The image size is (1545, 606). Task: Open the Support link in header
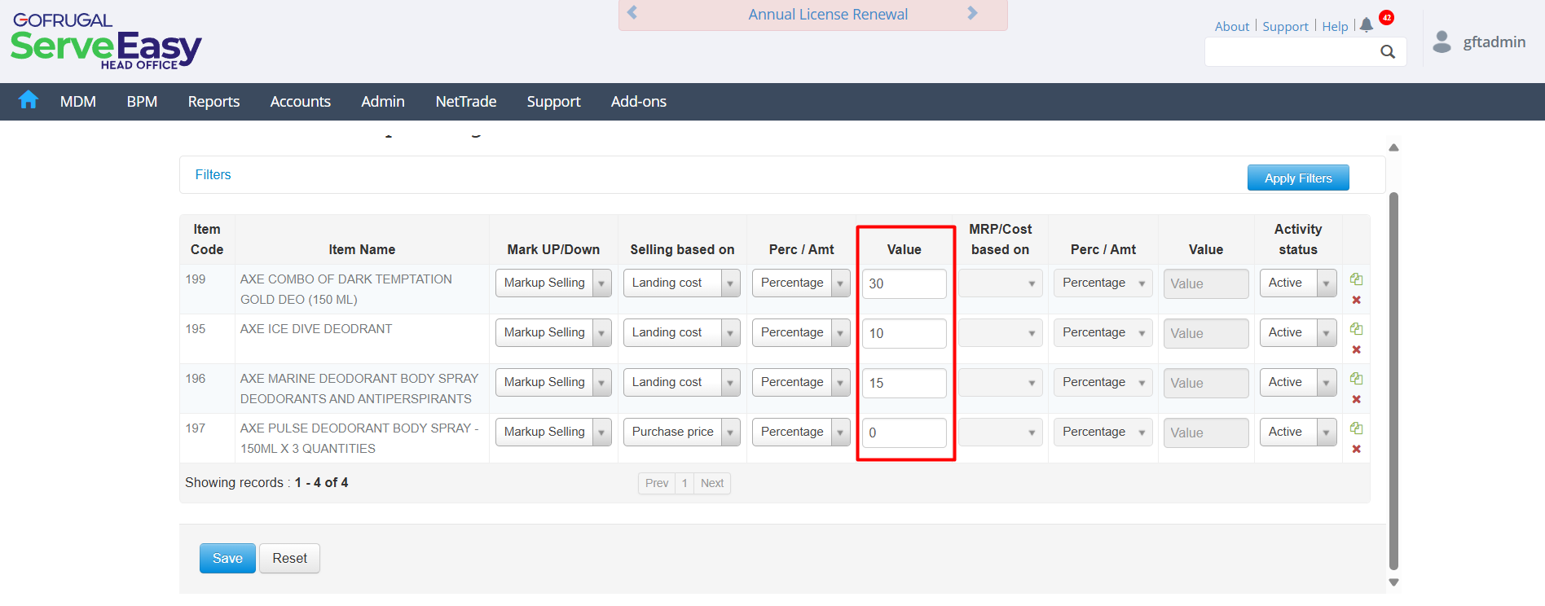coord(1285,26)
